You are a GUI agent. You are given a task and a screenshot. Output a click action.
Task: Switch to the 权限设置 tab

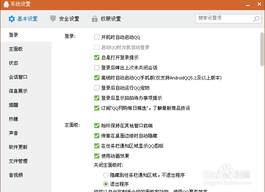106,19
